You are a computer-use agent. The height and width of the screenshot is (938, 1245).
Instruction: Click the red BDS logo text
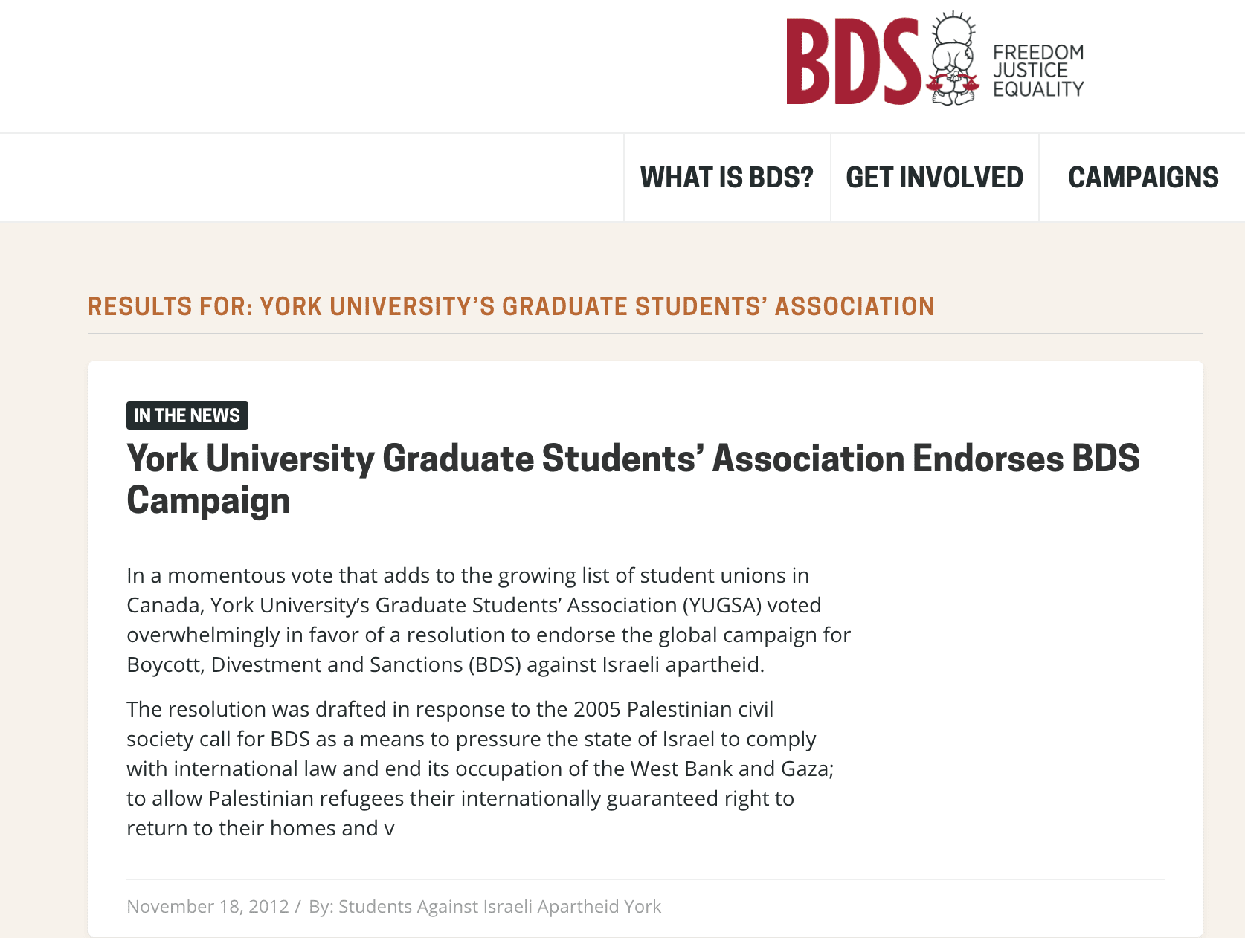pyautogui.click(x=854, y=62)
